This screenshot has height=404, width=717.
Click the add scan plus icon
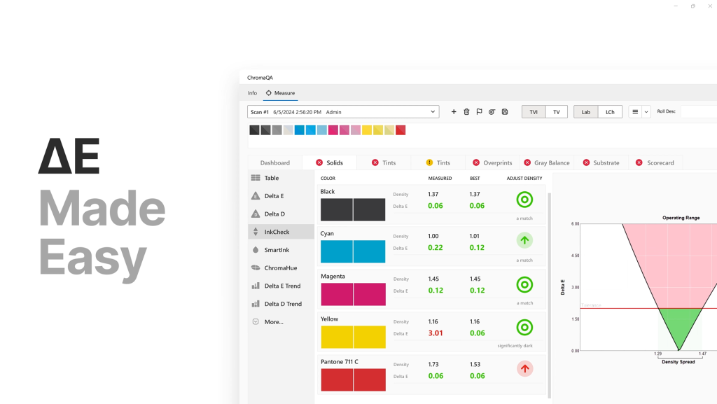[454, 112]
